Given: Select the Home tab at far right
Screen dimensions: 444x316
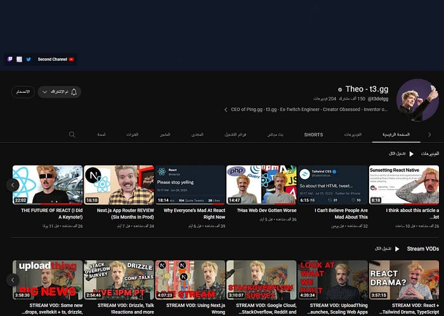Looking at the screenshot, I should pos(396,135).
